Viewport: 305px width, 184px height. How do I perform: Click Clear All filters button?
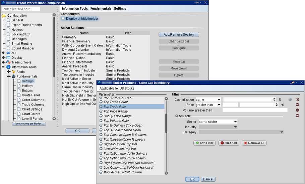coord(229,143)
